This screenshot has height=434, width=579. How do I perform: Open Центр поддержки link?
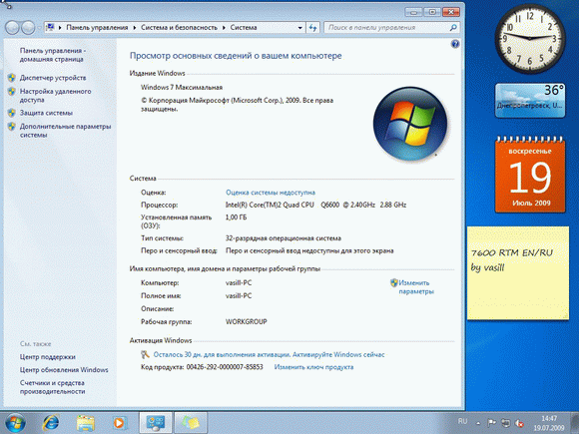point(47,357)
